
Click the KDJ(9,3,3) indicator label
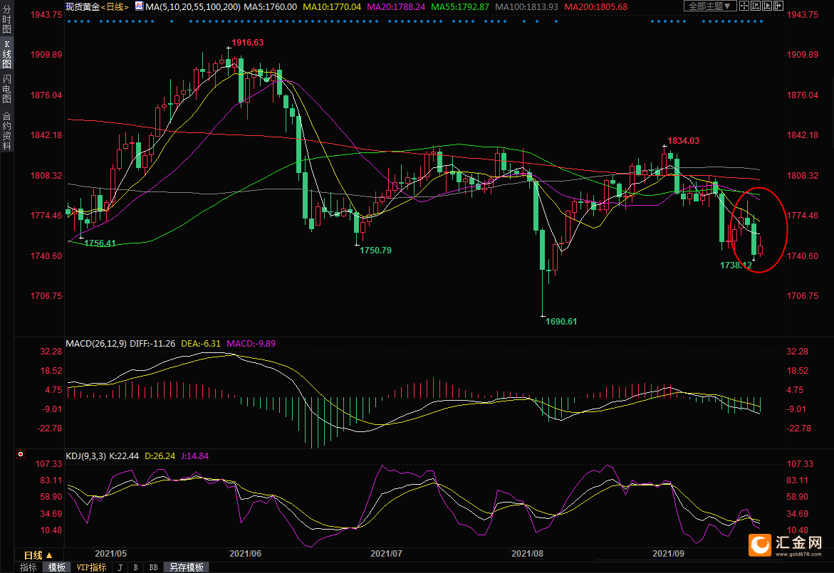[x=86, y=456]
